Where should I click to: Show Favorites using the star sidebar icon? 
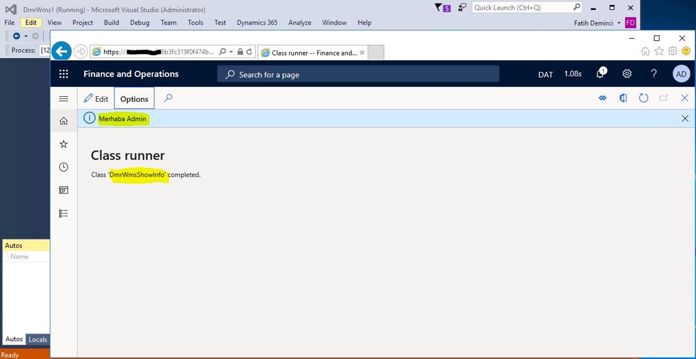click(64, 144)
